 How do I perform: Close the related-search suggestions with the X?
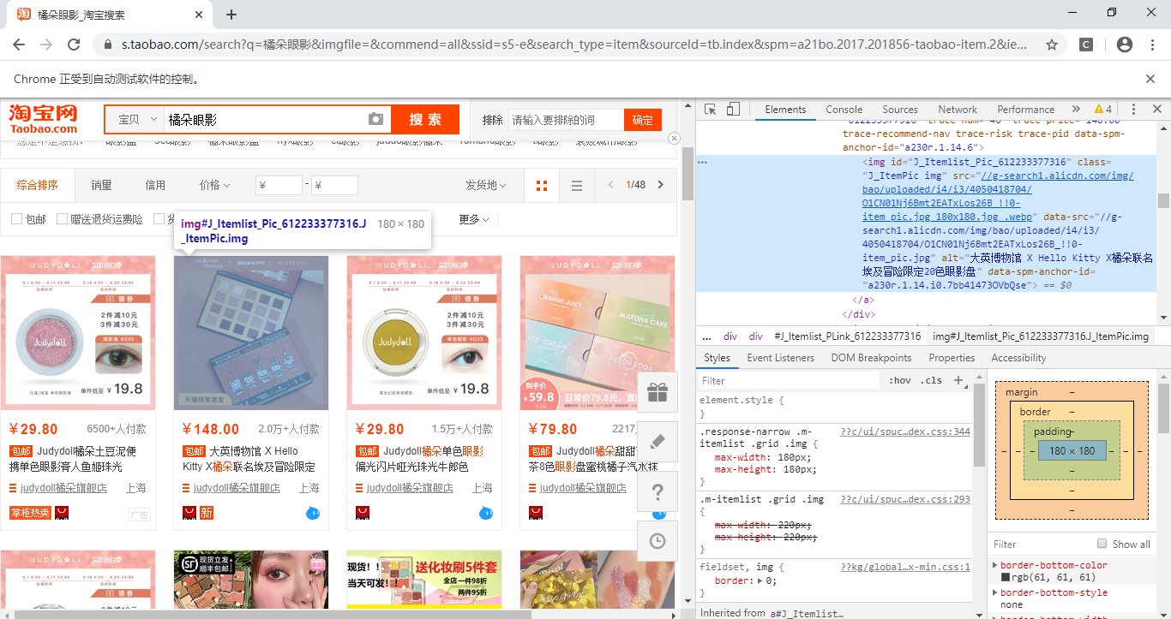pyautogui.click(x=674, y=138)
